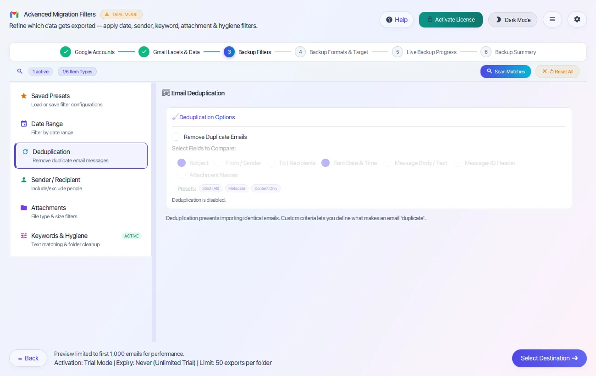Open the Keywords & Hygiene filter section
Image resolution: width=596 pixels, height=376 pixels.
point(81,240)
